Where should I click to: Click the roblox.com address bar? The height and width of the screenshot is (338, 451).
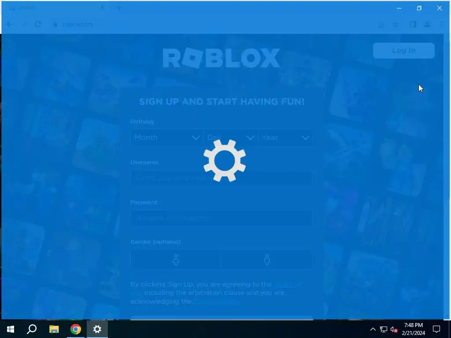(x=213, y=25)
